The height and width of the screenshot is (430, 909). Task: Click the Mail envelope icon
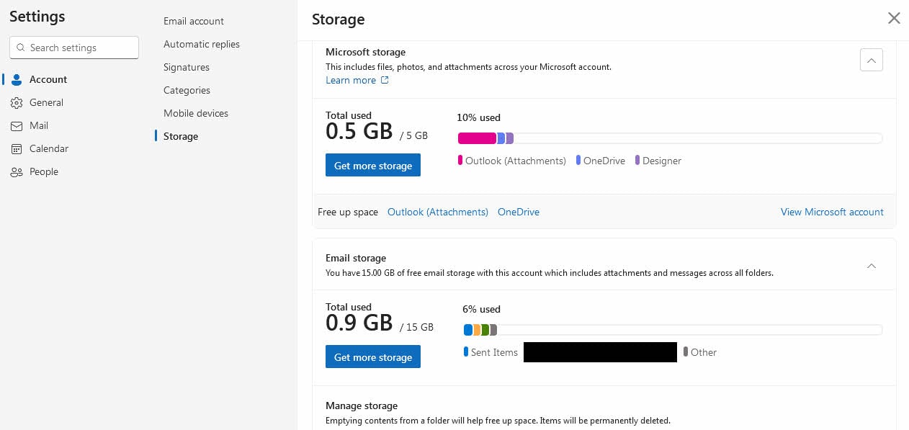pos(17,126)
